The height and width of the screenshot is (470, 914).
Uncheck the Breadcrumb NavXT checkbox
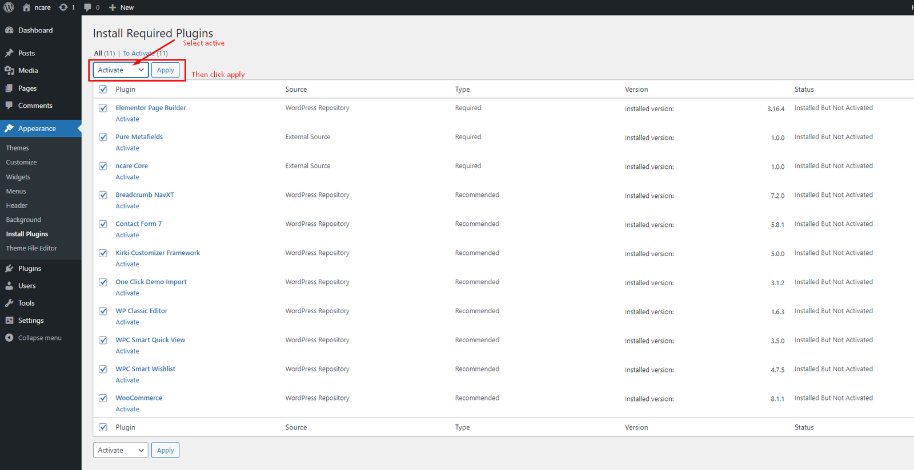pos(103,195)
